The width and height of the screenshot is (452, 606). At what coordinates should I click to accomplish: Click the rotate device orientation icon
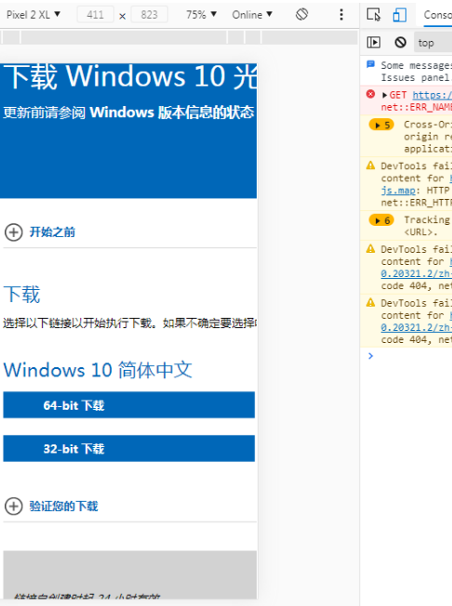[x=302, y=14]
